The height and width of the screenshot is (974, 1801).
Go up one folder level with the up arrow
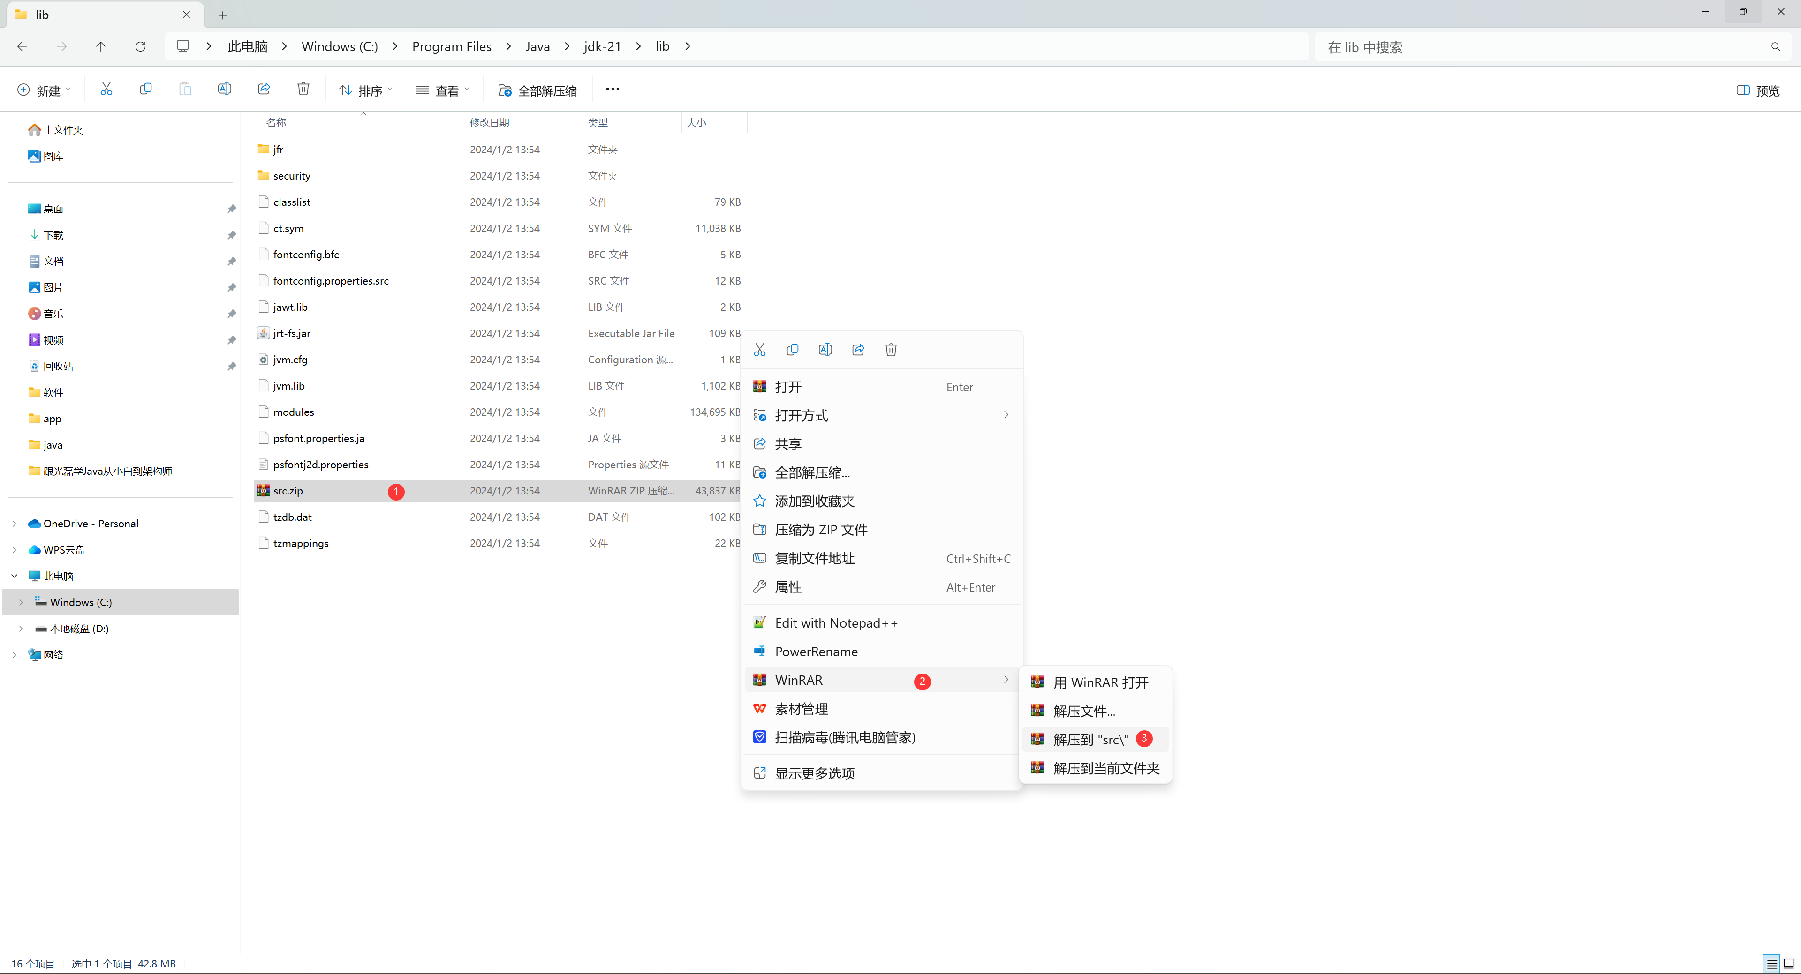coord(101,46)
